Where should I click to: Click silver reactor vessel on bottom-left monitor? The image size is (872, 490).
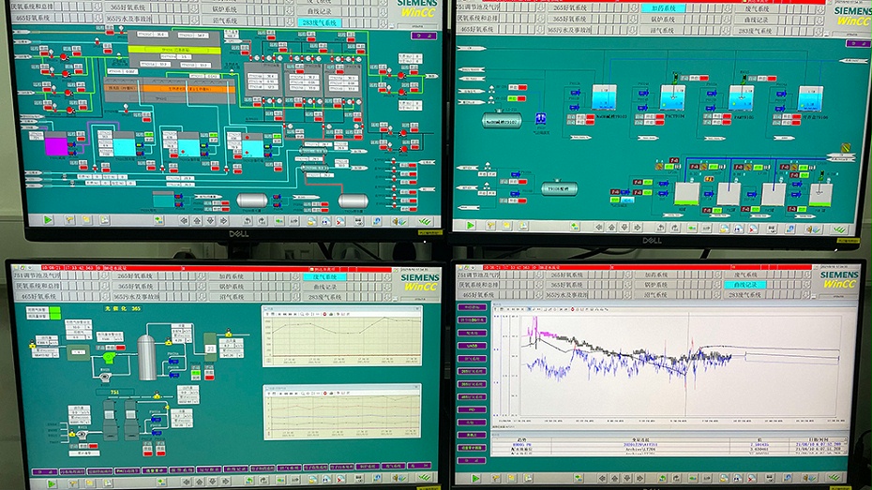point(147,357)
